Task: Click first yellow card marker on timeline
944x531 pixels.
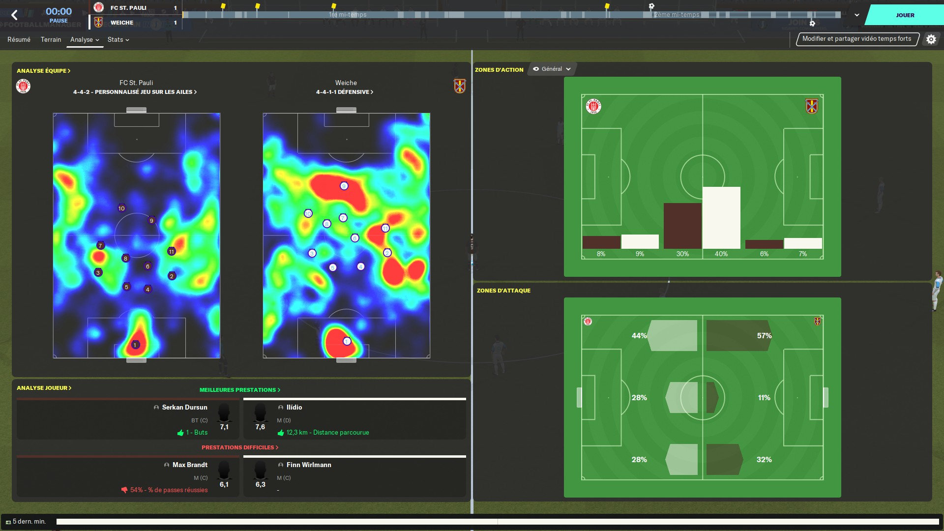Action: (x=223, y=6)
